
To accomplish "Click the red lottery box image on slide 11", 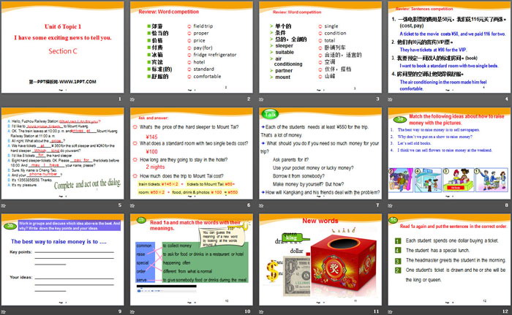I will tap(343, 263).
